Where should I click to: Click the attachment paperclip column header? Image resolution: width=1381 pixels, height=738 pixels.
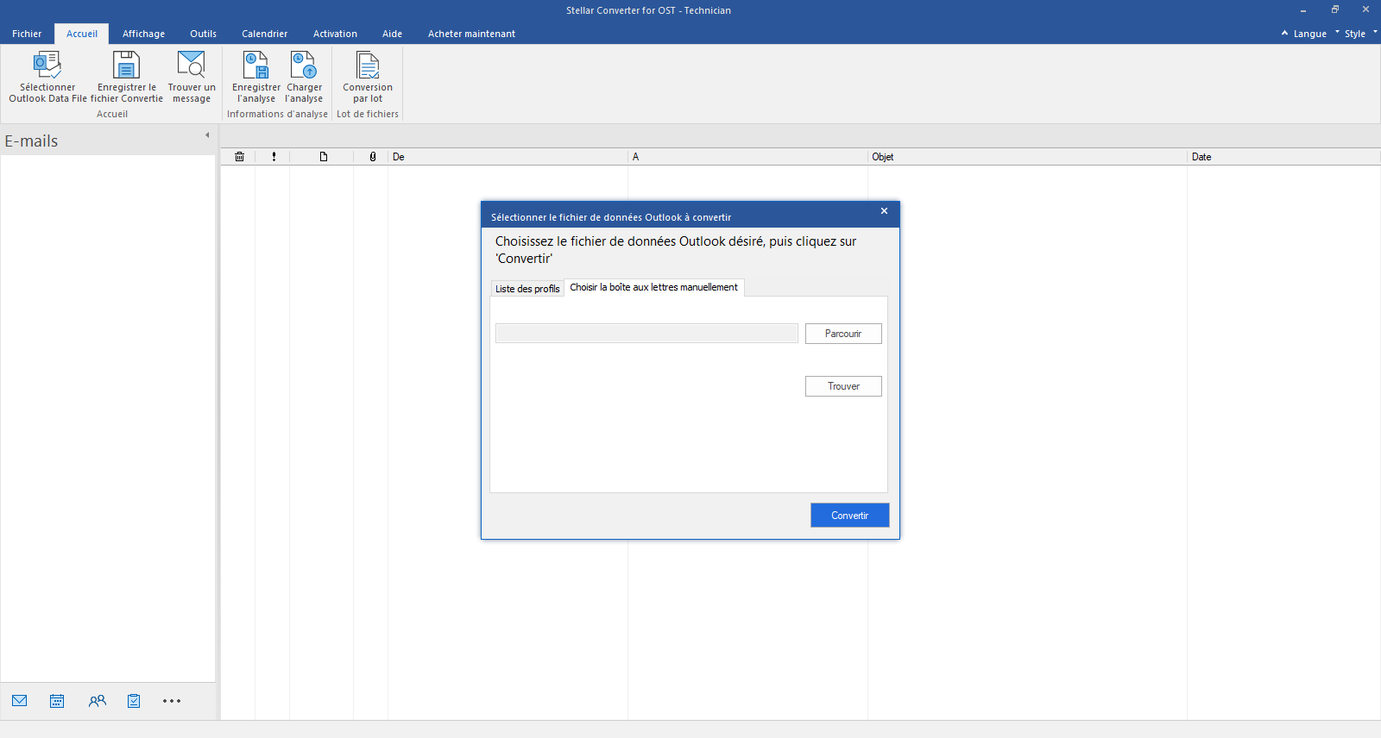[372, 157]
